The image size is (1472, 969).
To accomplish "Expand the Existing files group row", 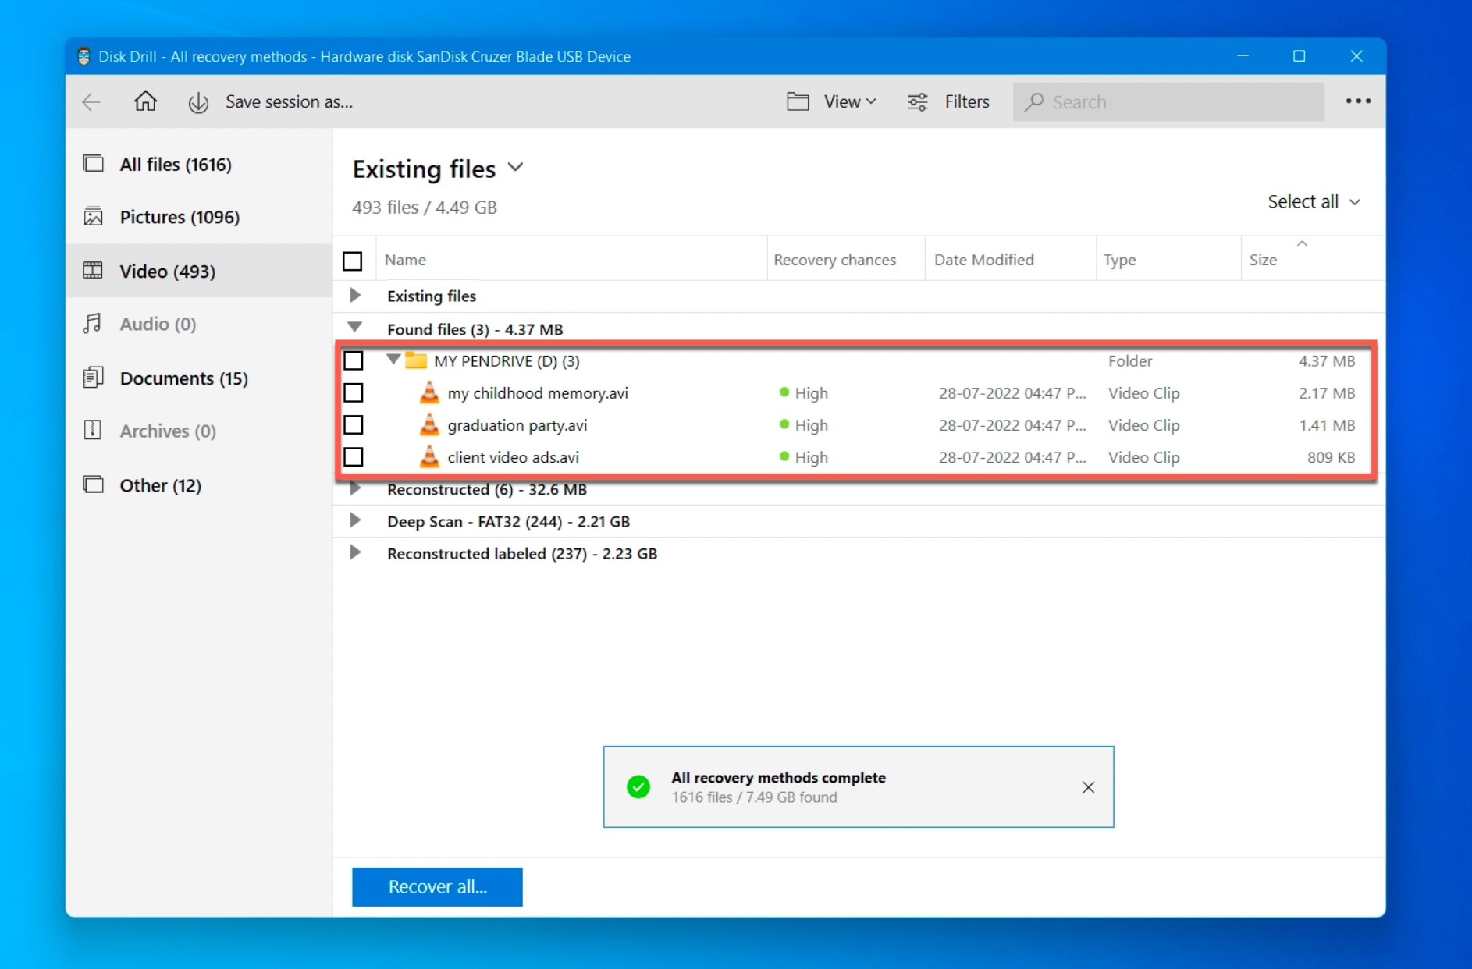I will click(355, 296).
